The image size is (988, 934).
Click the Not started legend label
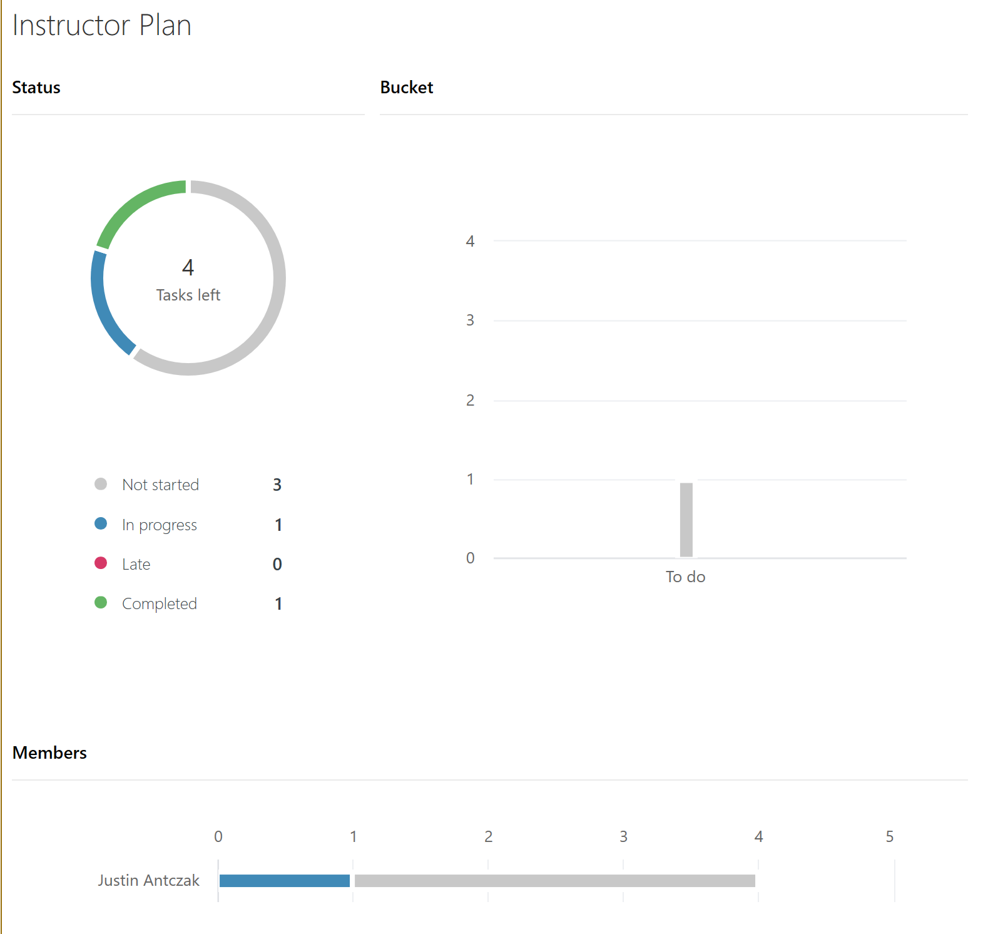coord(160,485)
